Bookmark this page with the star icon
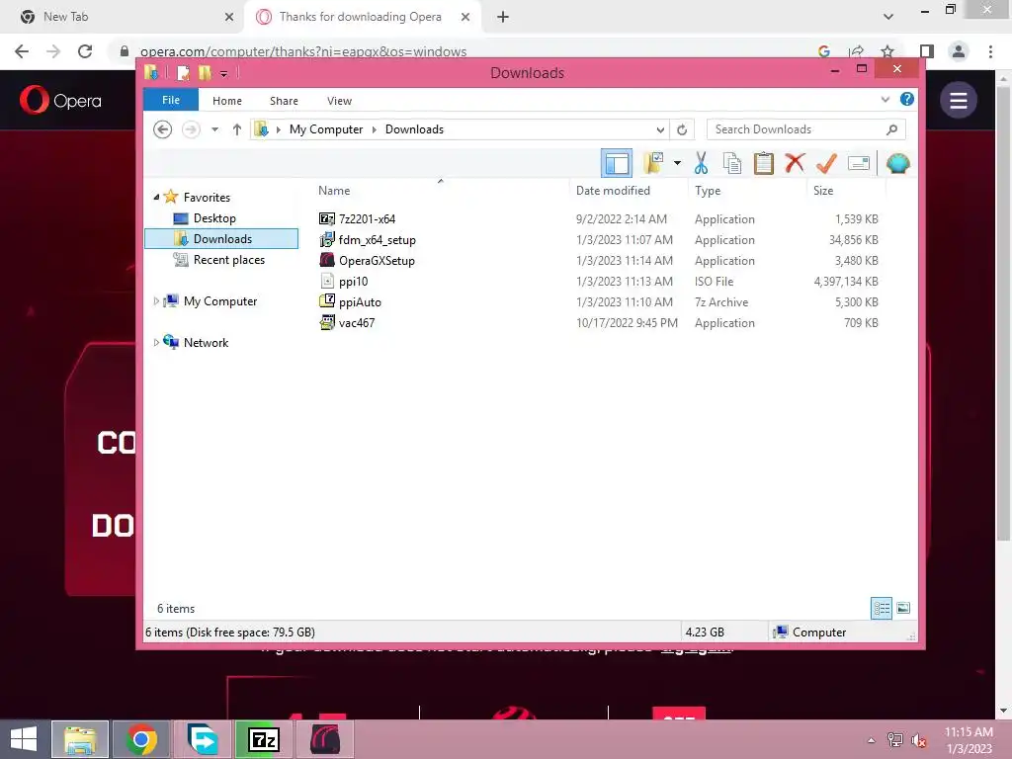Image resolution: width=1012 pixels, height=759 pixels. 887,51
